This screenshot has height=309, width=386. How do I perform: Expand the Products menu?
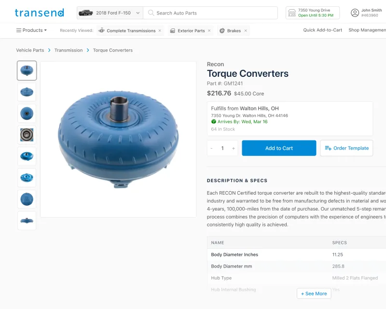[31, 30]
